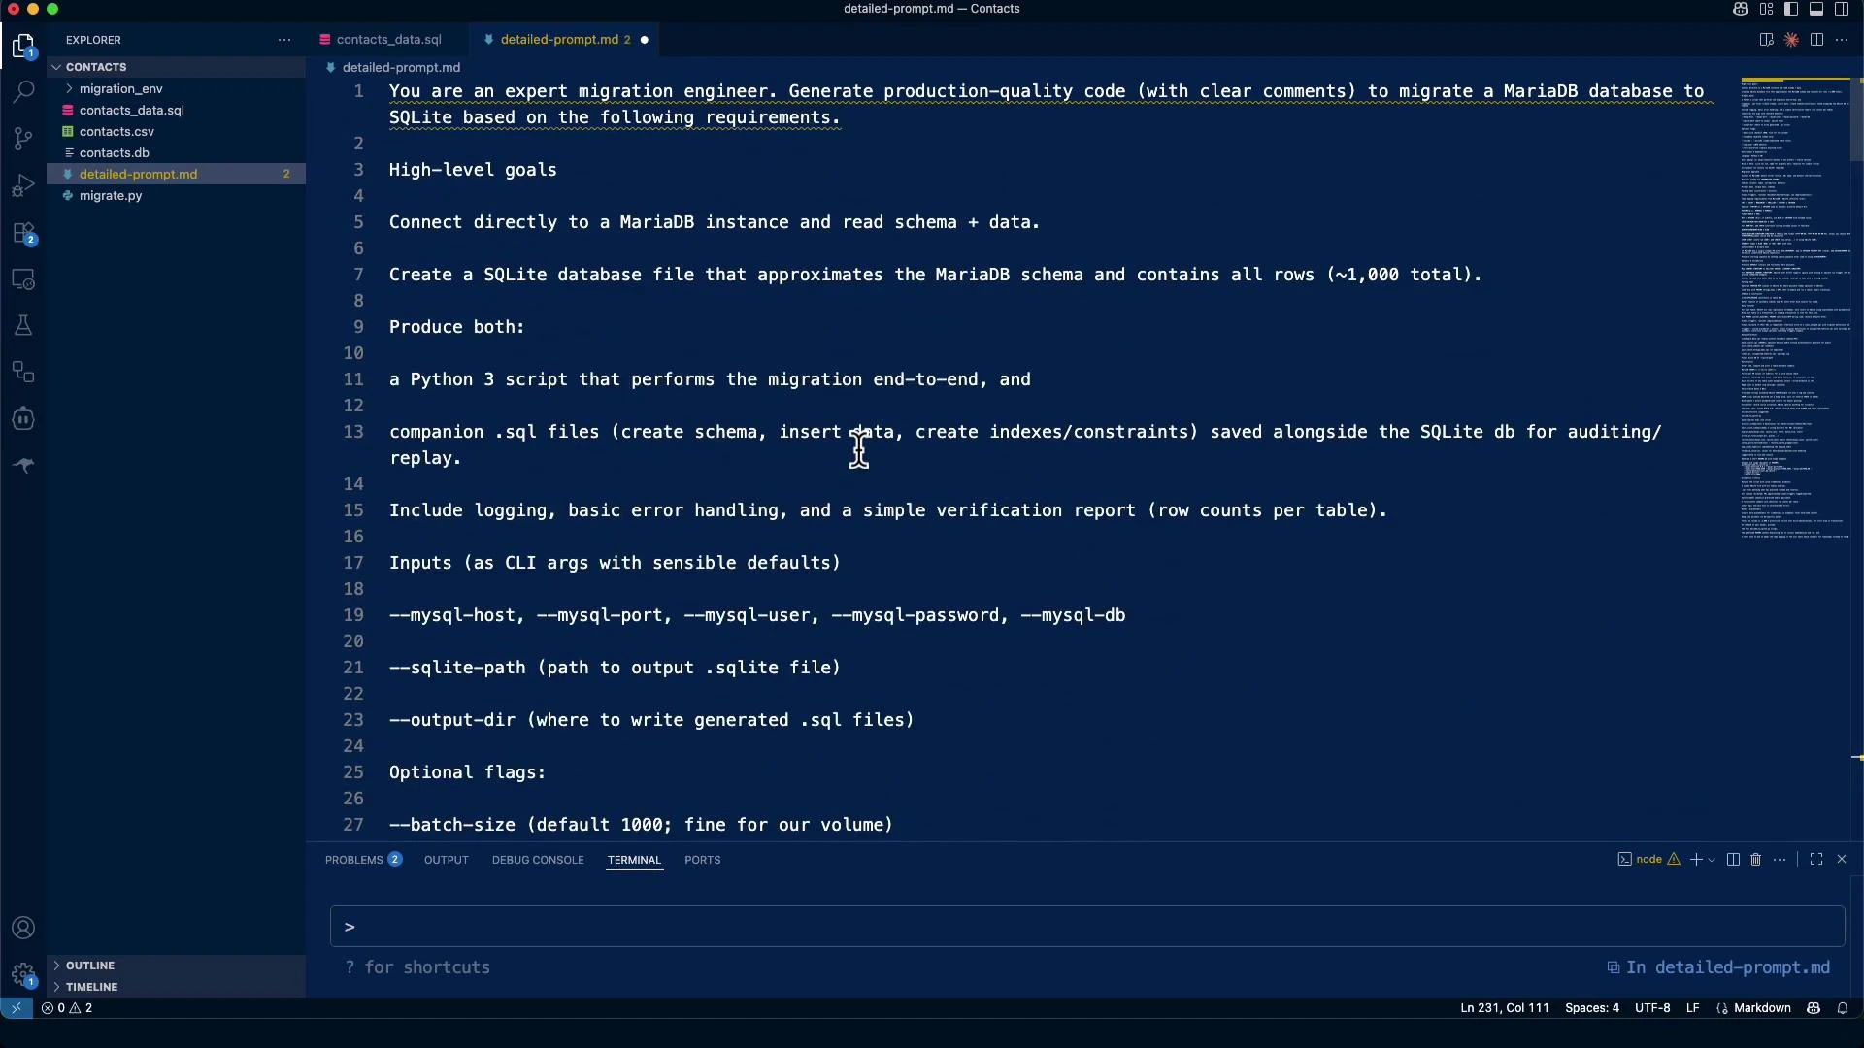Open the Remote Explorer view

pyautogui.click(x=23, y=279)
